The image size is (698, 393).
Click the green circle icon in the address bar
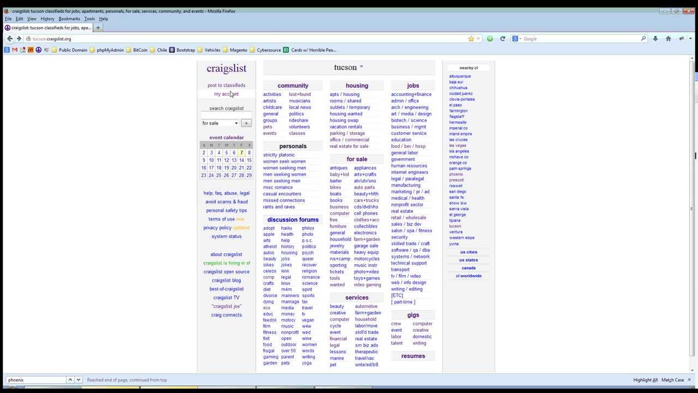pos(490,39)
